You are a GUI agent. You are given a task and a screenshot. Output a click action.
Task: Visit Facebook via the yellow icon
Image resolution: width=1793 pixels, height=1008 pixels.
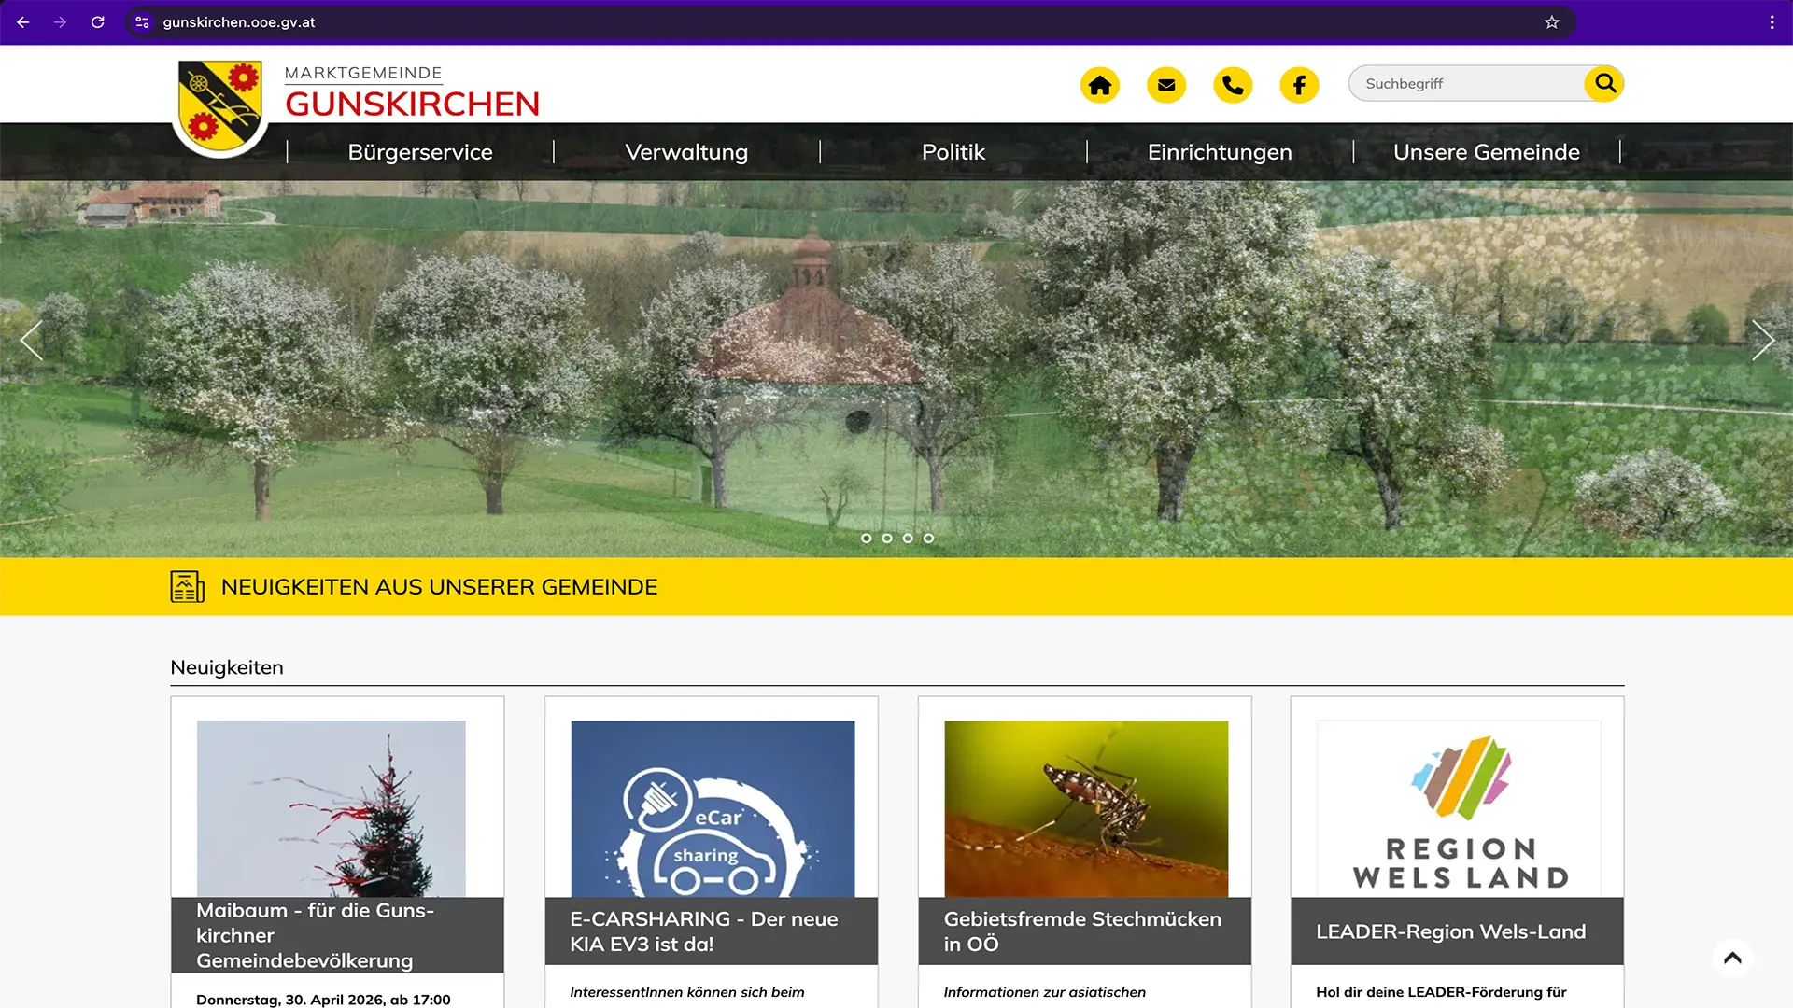pos(1299,85)
